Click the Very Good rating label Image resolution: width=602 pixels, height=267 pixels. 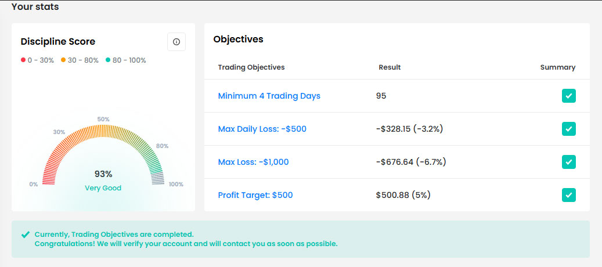[103, 188]
